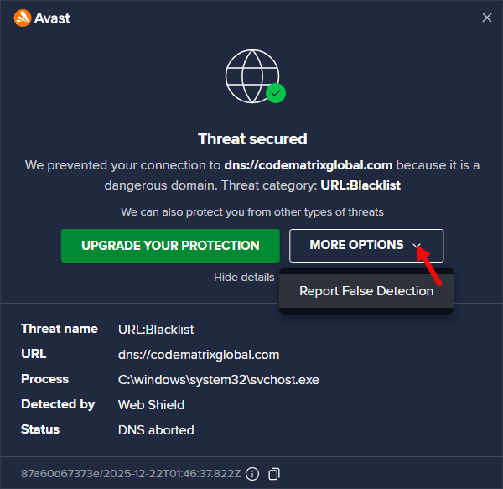Click the URL:Blacklist threat name value
The width and height of the screenshot is (503, 489).
(x=156, y=330)
